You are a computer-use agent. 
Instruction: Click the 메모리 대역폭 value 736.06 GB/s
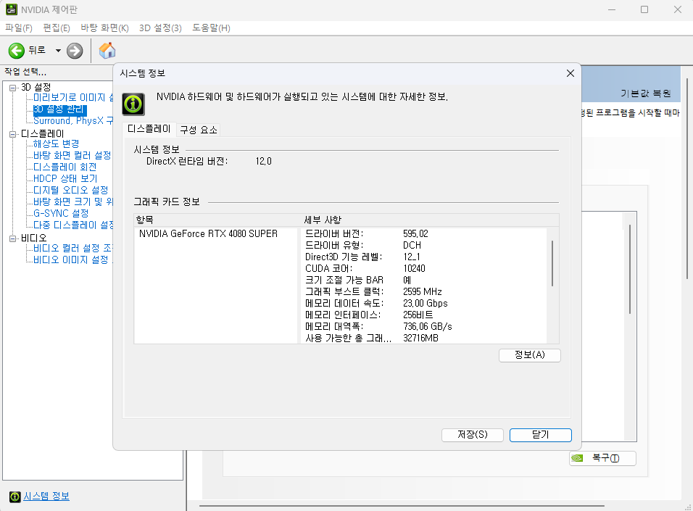click(x=428, y=326)
